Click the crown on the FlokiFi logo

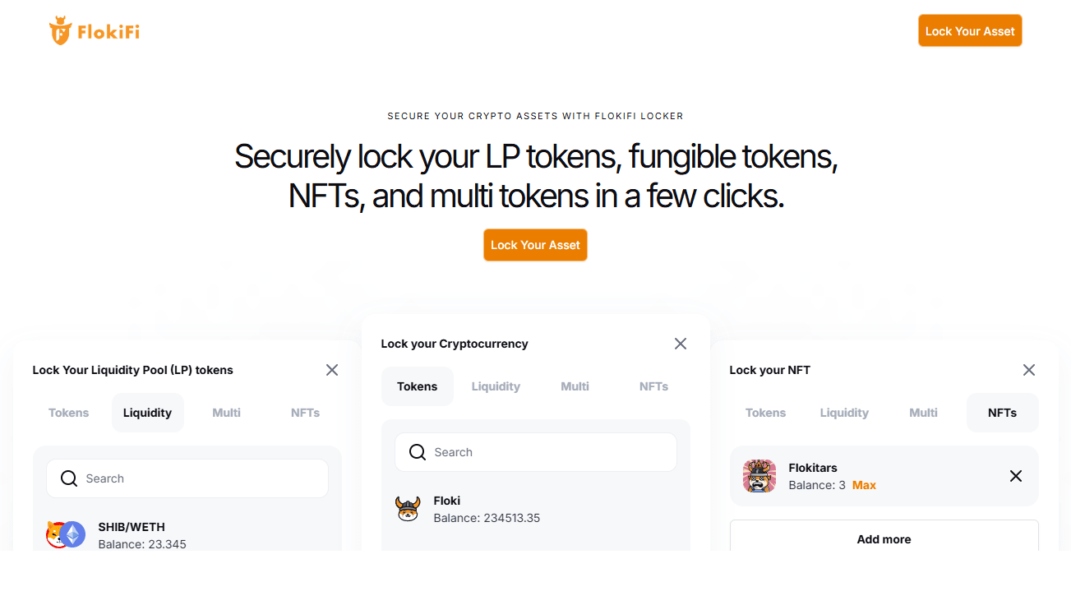tap(62, 20)
